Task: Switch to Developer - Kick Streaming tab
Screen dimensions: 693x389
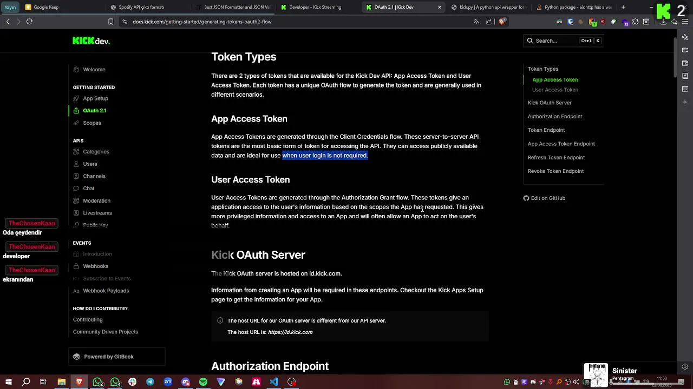Action: 317,7
